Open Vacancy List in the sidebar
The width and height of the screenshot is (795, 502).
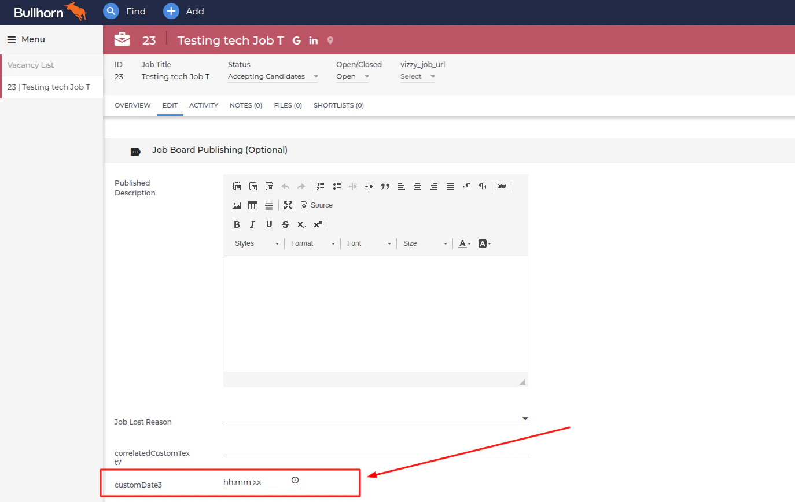[x=31, y=65]
